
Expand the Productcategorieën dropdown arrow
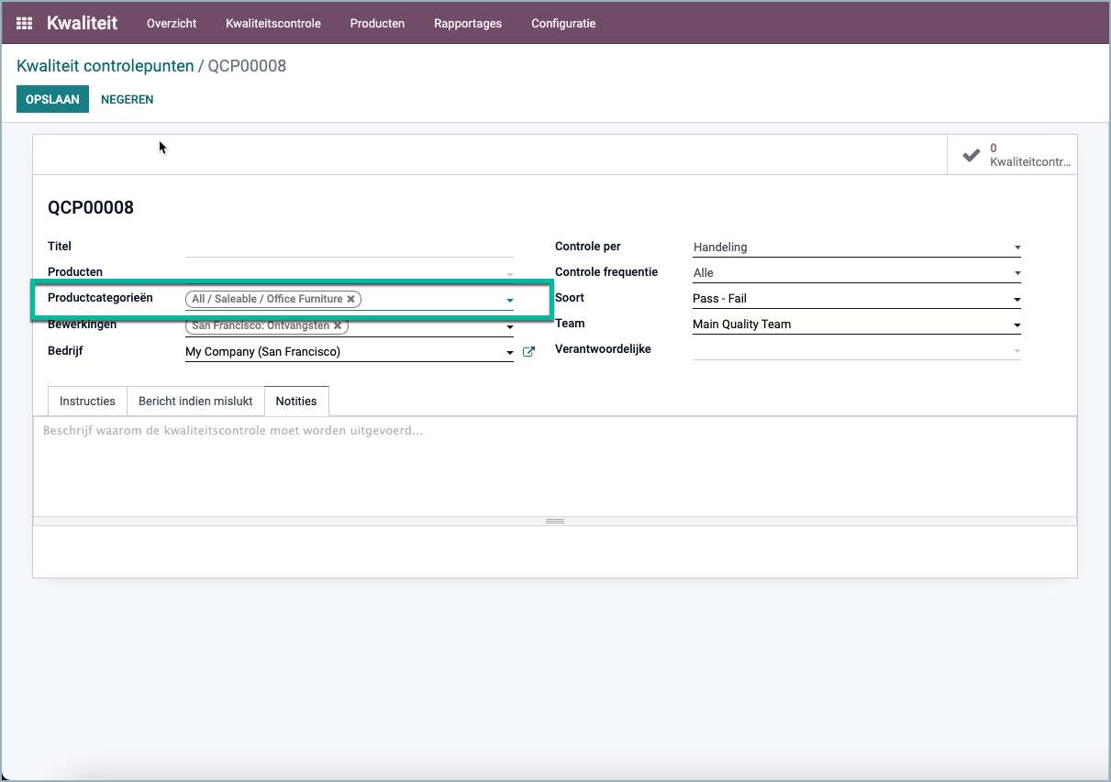[x=510, y=300]
